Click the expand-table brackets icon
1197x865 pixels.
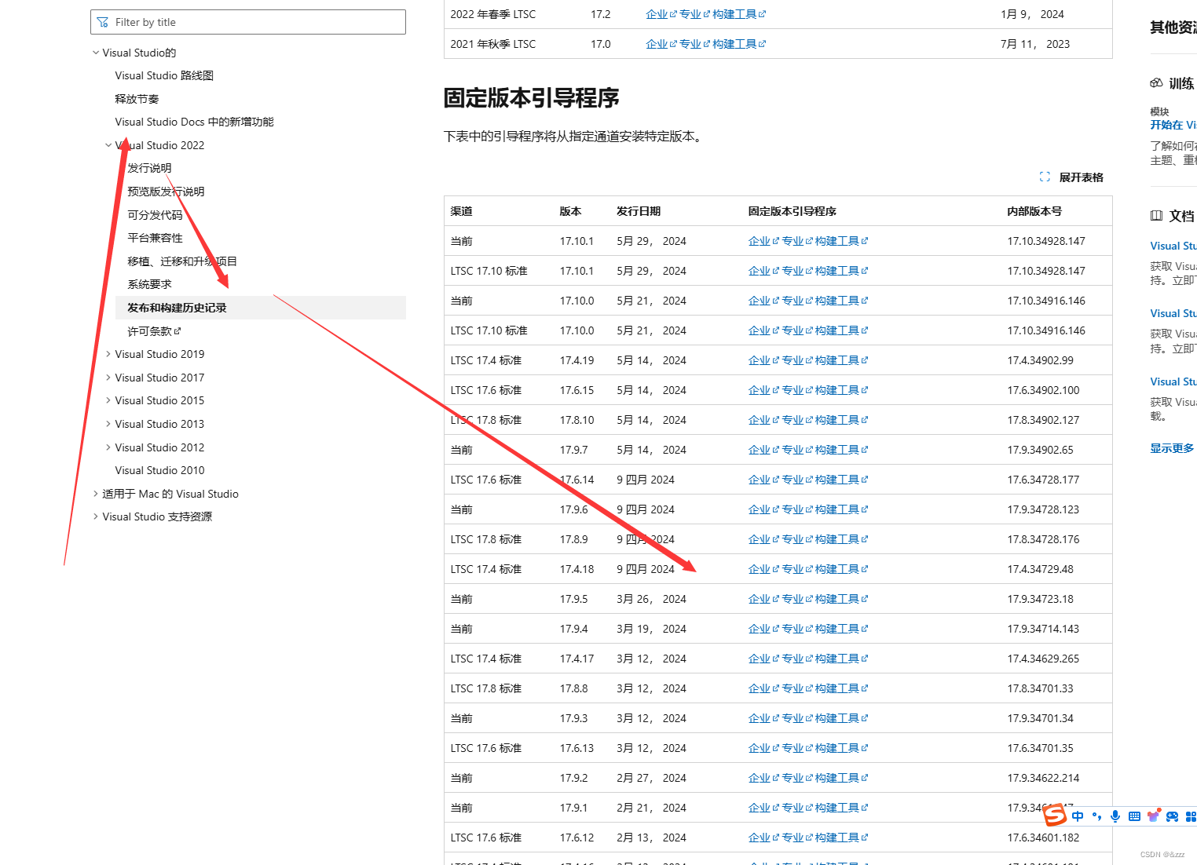tap(1045, 177)
